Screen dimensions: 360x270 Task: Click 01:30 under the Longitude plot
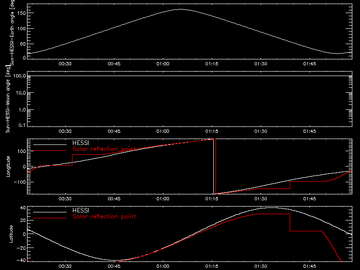pyautogui.click(x=261, y=199)
